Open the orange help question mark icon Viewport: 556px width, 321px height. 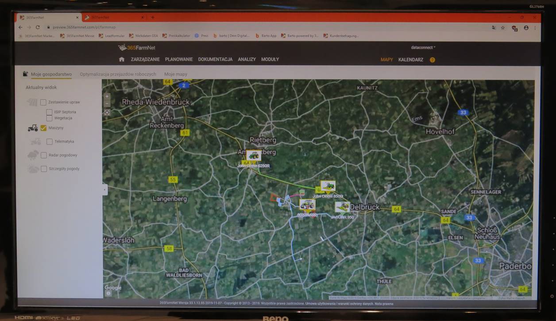coord(432,60)
